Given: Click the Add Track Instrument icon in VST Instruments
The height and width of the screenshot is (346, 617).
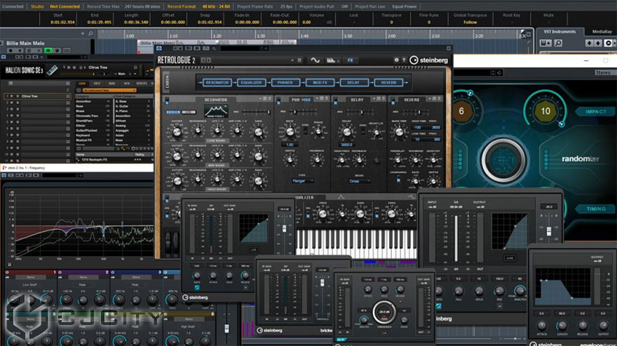Looking at the screenshot, I should [x=545, y=43].
